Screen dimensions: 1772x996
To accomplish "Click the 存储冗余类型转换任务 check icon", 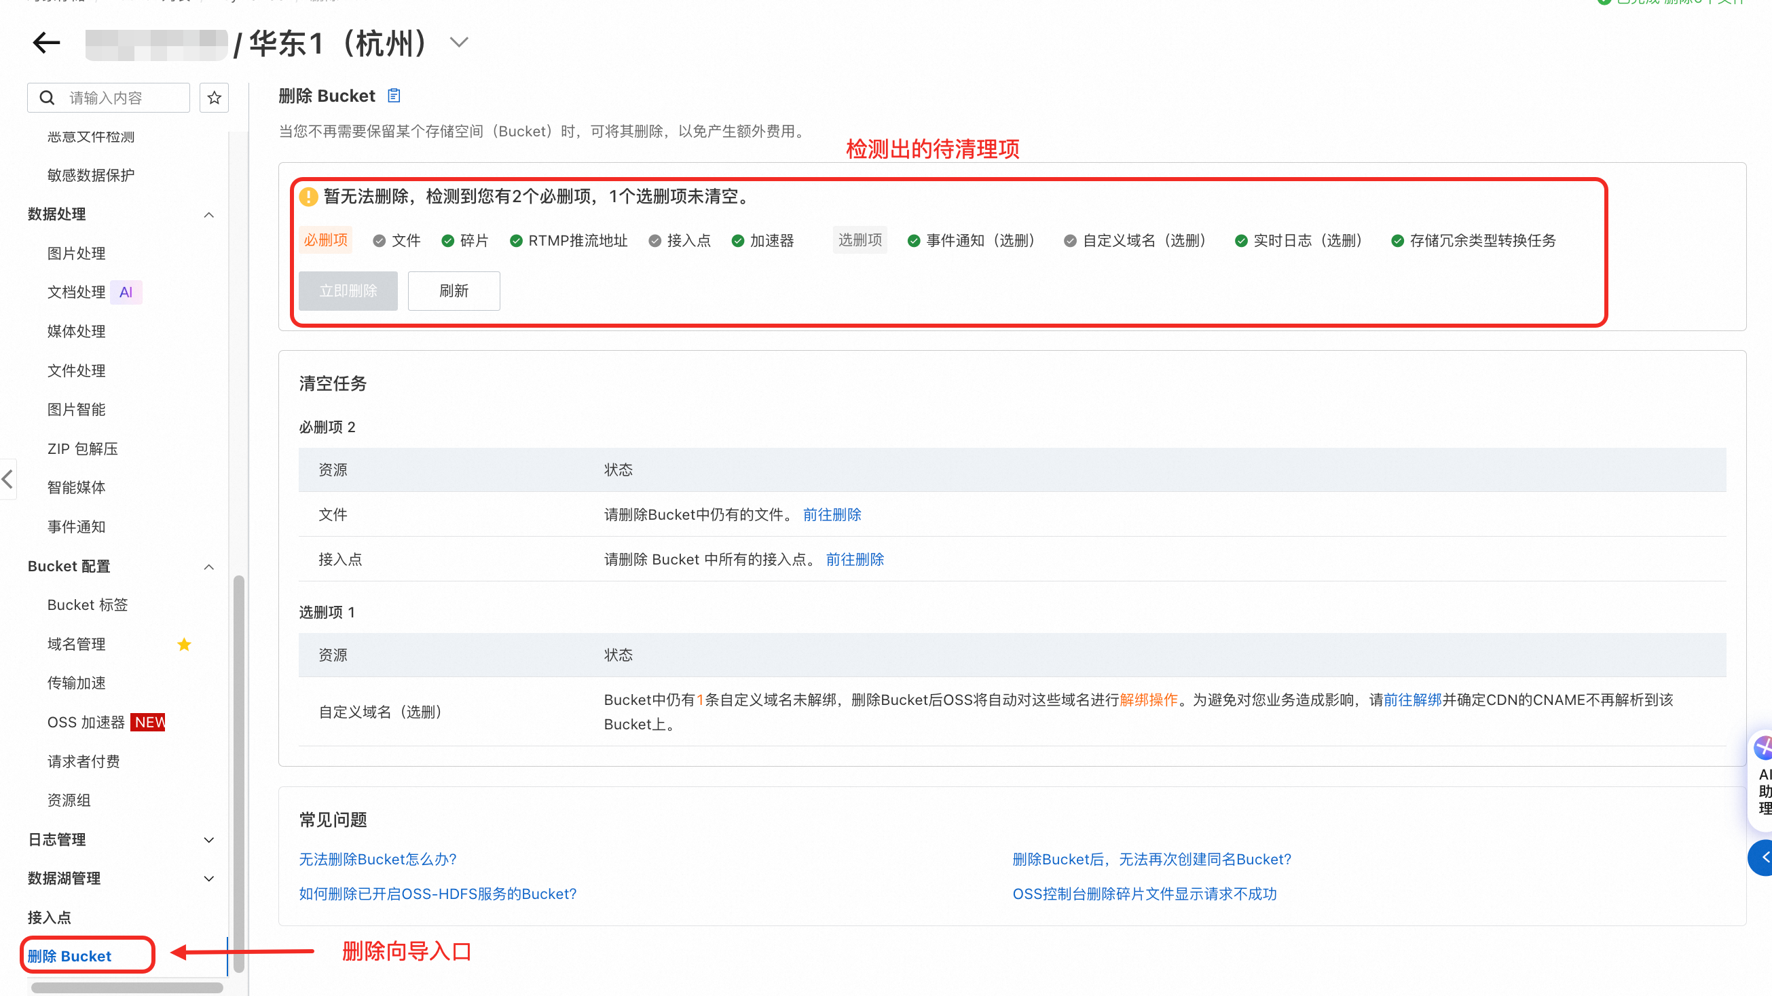I will 1398,241.
